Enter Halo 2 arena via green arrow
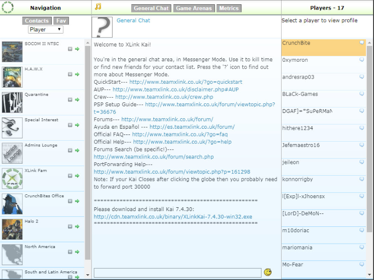Screen dimensions: 374x280 click(x=77, y=226)
